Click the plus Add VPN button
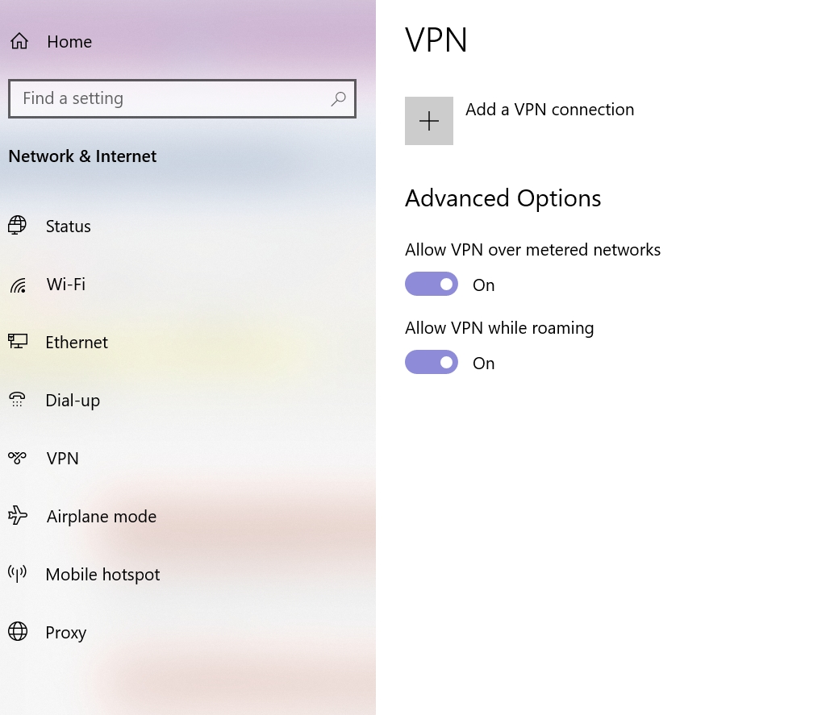Screen dimensions: 826x715 click(x=429, y=121)
